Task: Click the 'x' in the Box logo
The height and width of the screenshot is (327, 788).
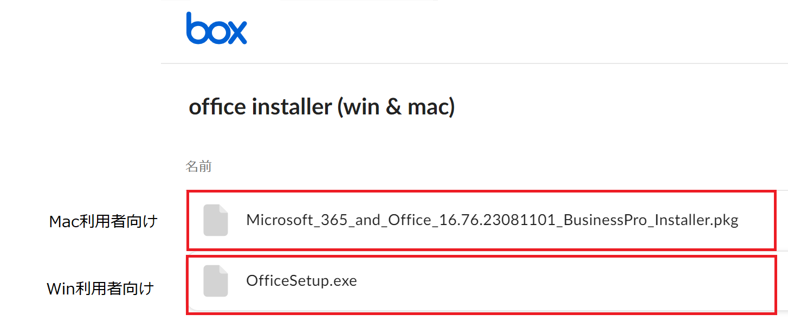Action: [237, 33]
